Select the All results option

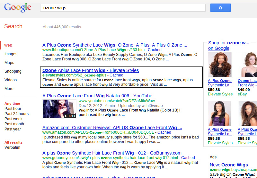[x=13, y=142]
